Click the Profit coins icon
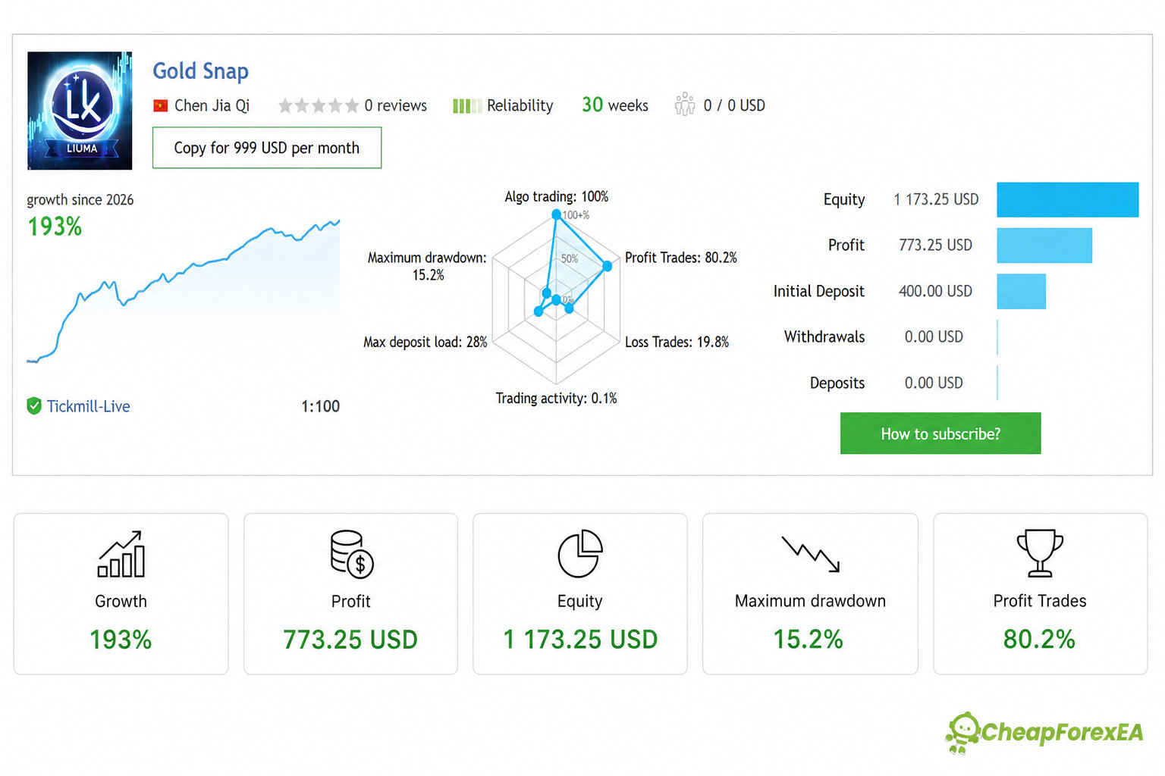The height and width of the screenshot is (776, 1165). (x=352, y=554)
